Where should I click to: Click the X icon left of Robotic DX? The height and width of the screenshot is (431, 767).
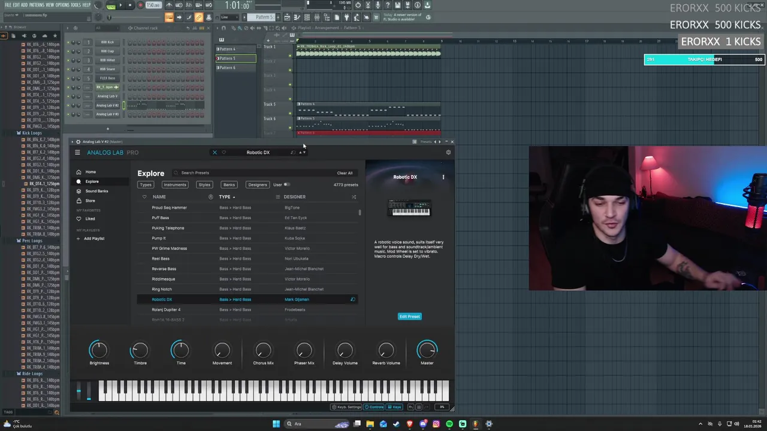point(215,152)
